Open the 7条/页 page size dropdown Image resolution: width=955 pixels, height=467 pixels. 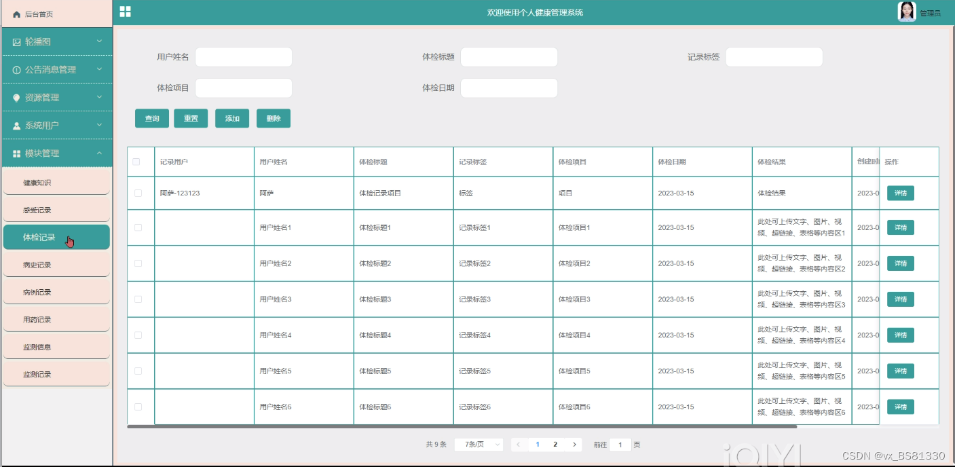coord(479,445)
